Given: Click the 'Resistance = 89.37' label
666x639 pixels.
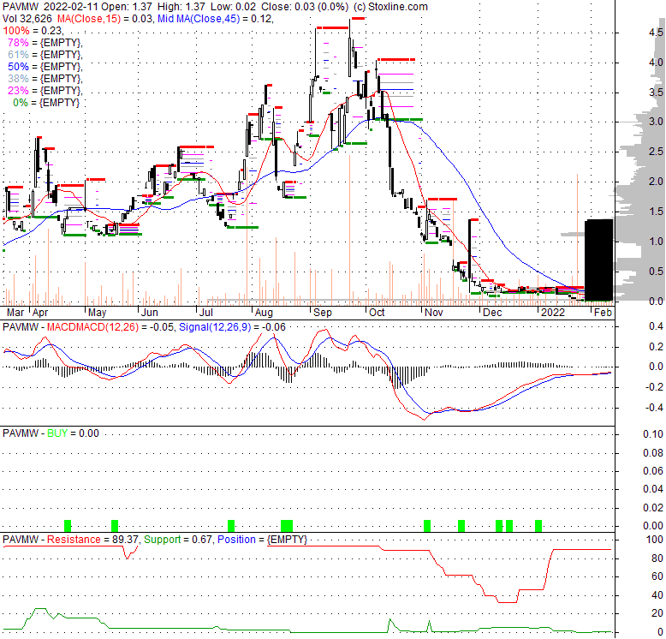Looking at the screenshot, I should point(92,540).
